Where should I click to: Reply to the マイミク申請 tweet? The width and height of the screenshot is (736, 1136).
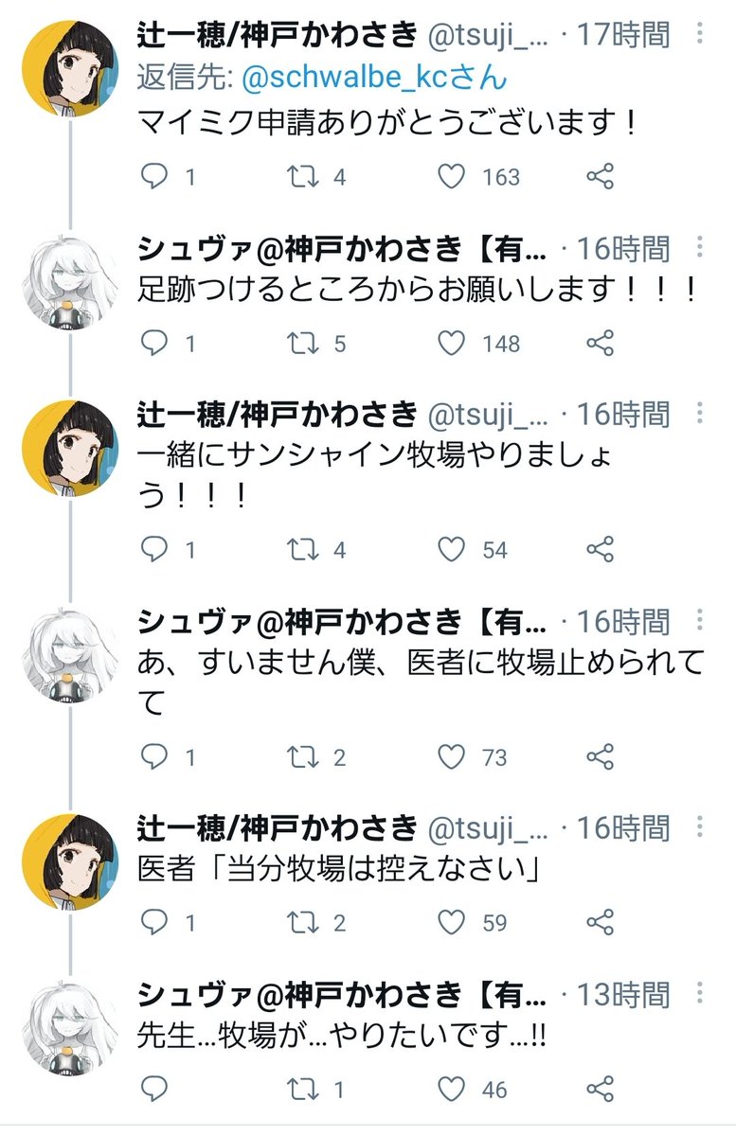154,176
